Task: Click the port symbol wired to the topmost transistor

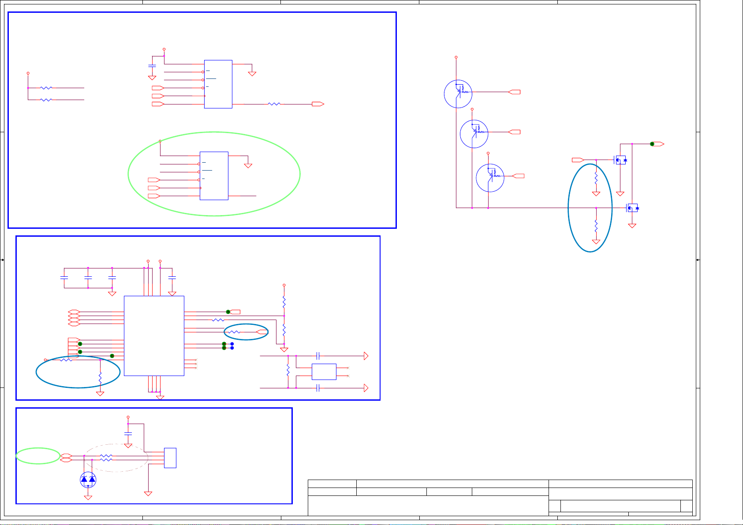Action: tap(515, 92)
